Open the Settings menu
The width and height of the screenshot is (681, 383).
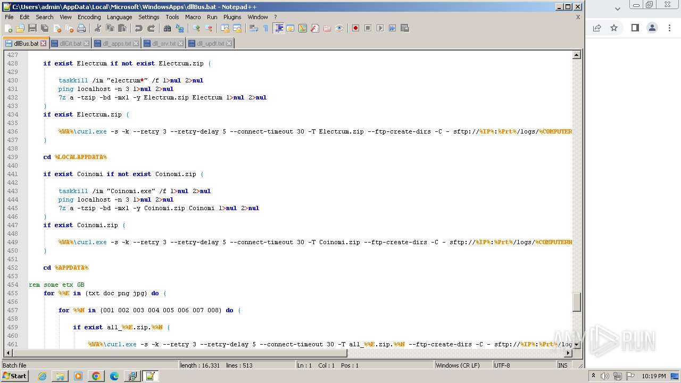tap(149, 17)
